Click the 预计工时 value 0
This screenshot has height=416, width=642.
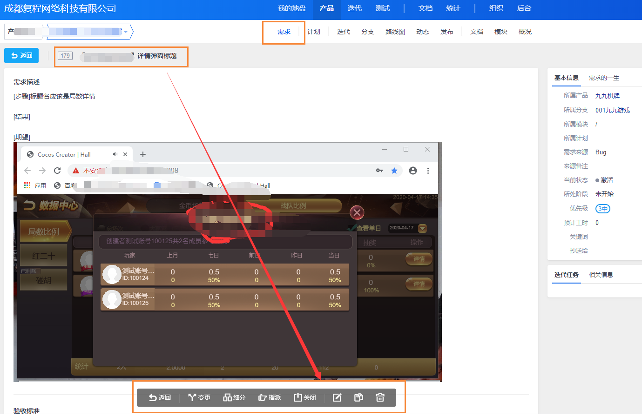click(x=597, y=223)
